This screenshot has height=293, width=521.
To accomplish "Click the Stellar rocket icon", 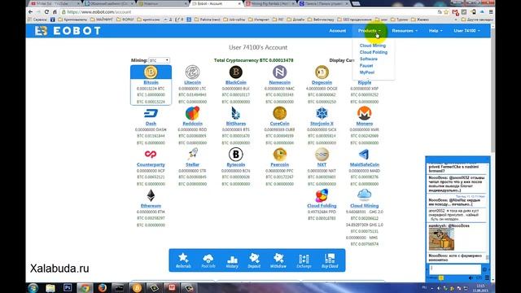I will click(192, 155).
